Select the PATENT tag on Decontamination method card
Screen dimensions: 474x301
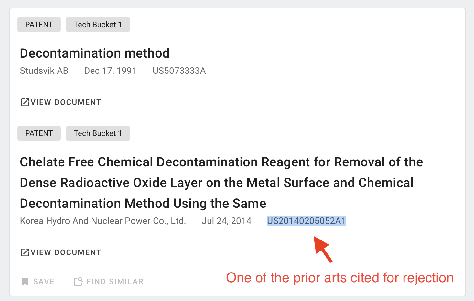click(x=39, y=25)
